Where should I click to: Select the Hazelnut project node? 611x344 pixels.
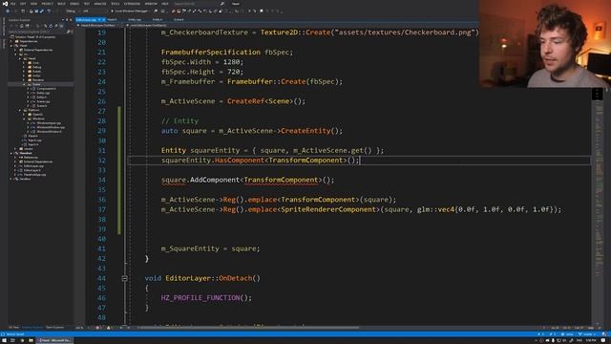(x=26, y=153)
